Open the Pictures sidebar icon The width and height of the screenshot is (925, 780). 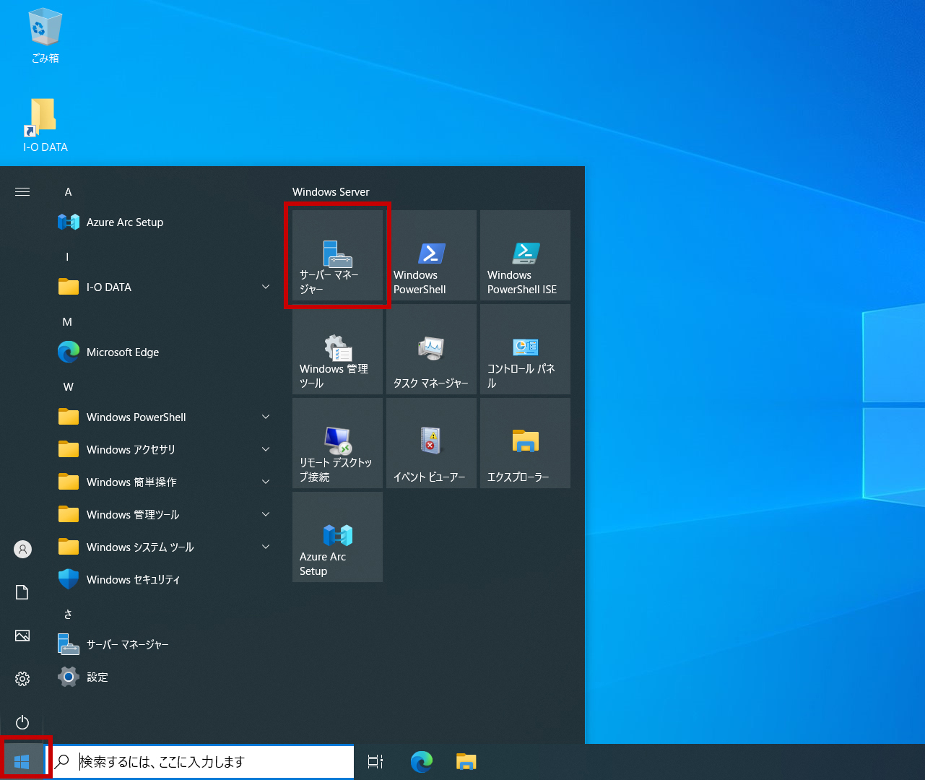pyautogui.click(x=22, y=636)
